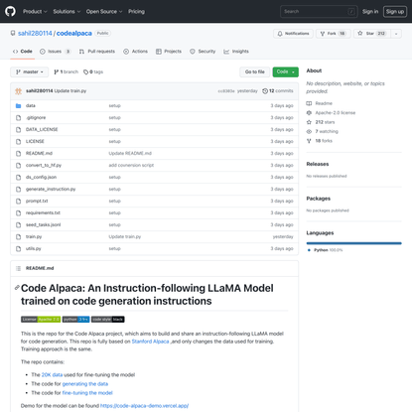Image resolution: width=412 pixels, height=412 pixels.
Task: Open the Apache 2.0 license badge
Action: pyautogui.click(x=41, y=320)
